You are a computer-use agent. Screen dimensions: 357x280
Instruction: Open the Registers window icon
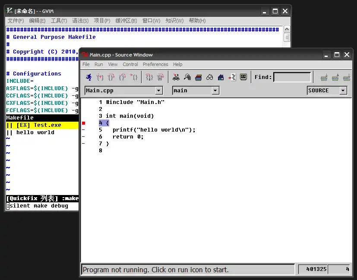[x=176, y=77]
